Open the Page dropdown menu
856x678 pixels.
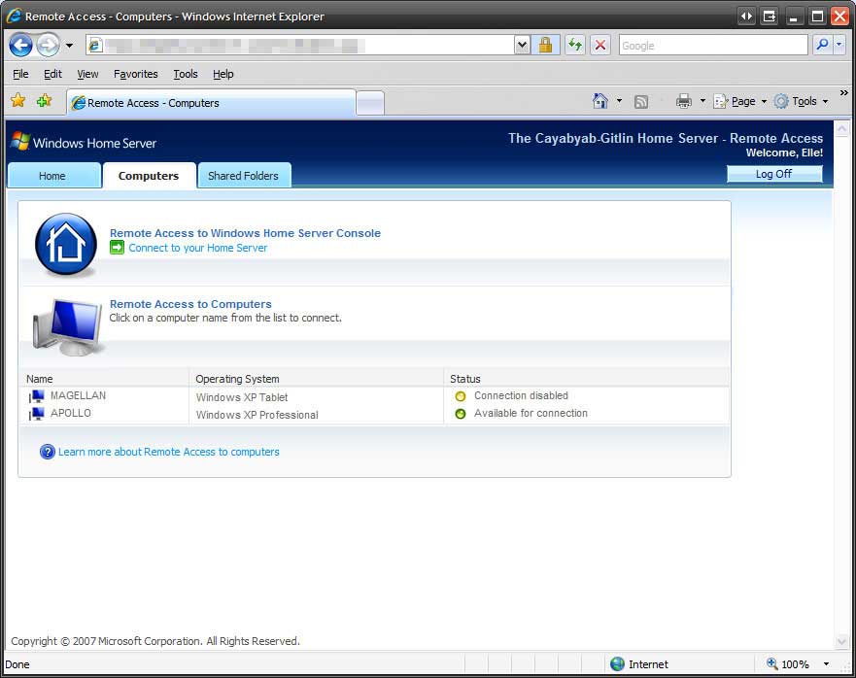pyautogui.click(x=741, y=101)
